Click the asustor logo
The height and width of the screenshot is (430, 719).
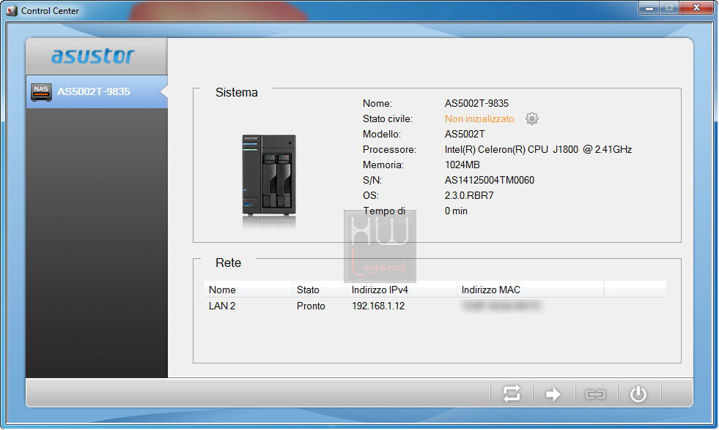pos(92,56)
